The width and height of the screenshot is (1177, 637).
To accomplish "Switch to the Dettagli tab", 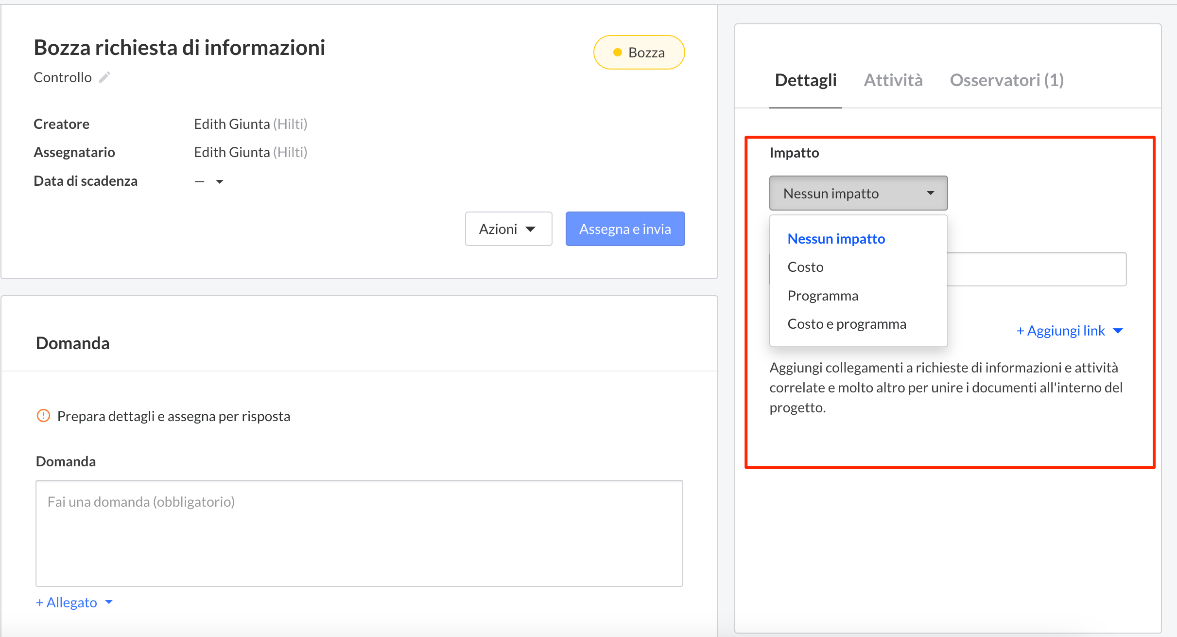I will coord(805,80).
